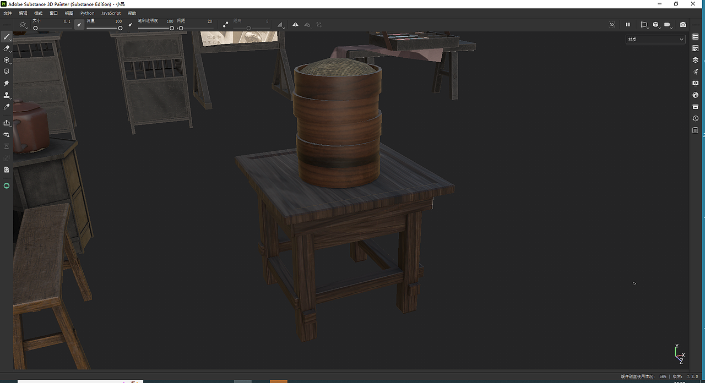Open the JavaScript menu

coord(111,13)
